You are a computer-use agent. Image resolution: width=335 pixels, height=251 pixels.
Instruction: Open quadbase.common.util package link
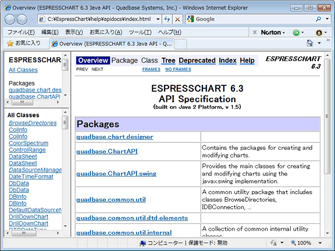(111, 199)
